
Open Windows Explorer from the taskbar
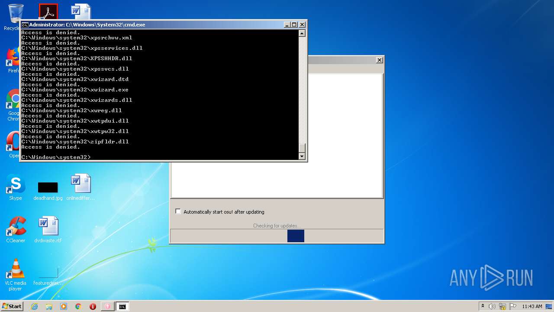click(49, 306)
